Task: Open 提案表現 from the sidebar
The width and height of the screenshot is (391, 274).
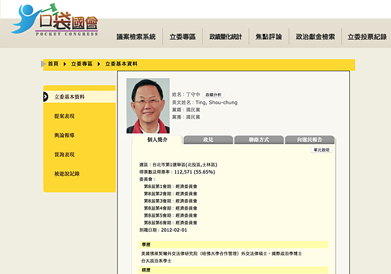Action: coord(65,116)
